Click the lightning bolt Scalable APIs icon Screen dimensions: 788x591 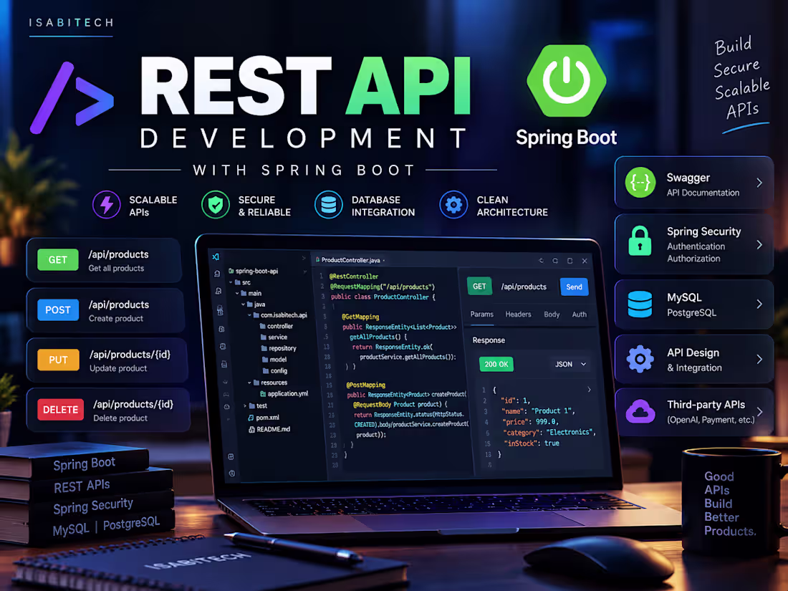[107, 205]
